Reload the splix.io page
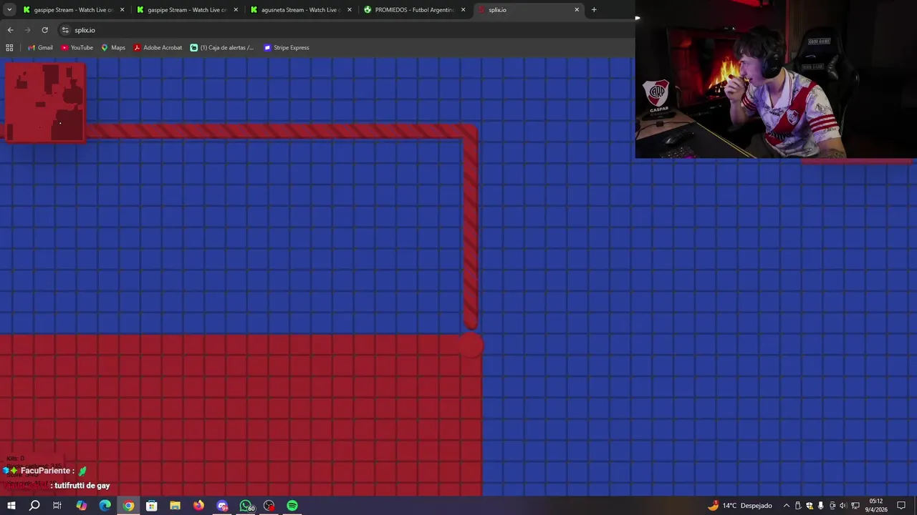The width and height of the screenshot is (917, 515). [44, 30]
